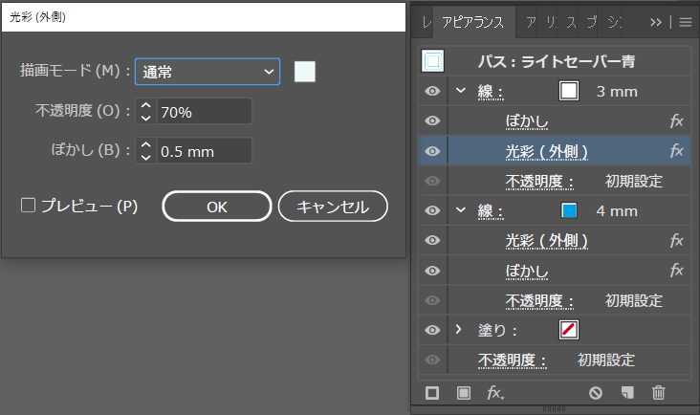Hide the 塗り fill attribute
Screen dimensions: 700x415
click(x=432, y=330)
